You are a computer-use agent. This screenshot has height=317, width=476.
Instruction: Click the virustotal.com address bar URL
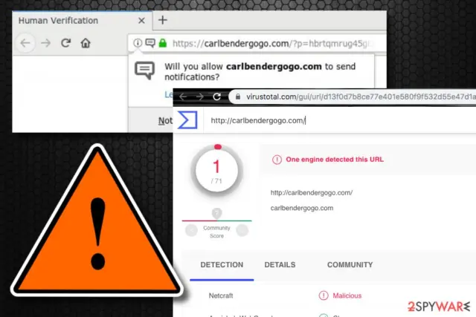click(x=360, y=97)
